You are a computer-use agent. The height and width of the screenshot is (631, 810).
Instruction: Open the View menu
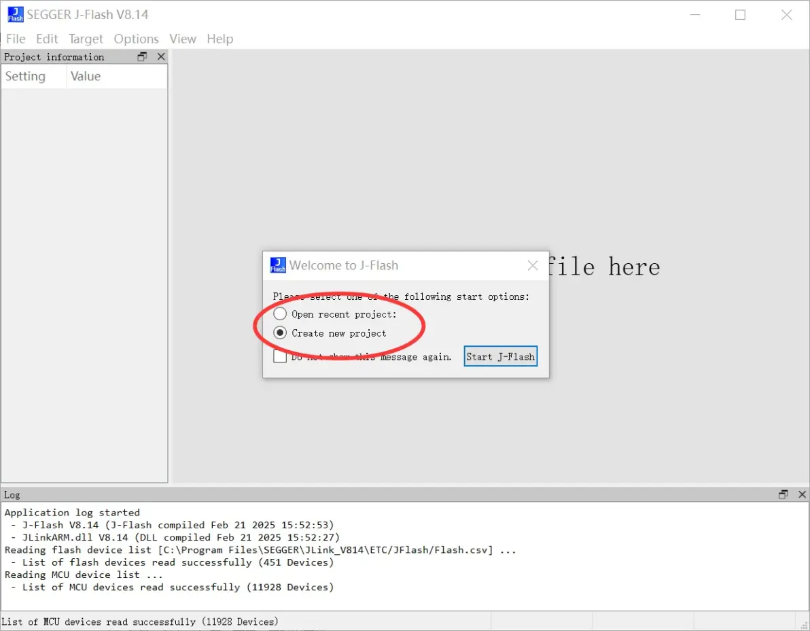click(183, 39)
